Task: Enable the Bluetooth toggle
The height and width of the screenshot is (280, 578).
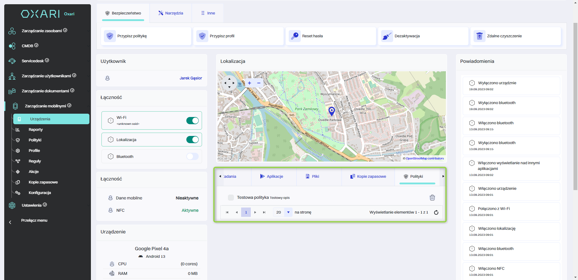Action: click(192, 156)
